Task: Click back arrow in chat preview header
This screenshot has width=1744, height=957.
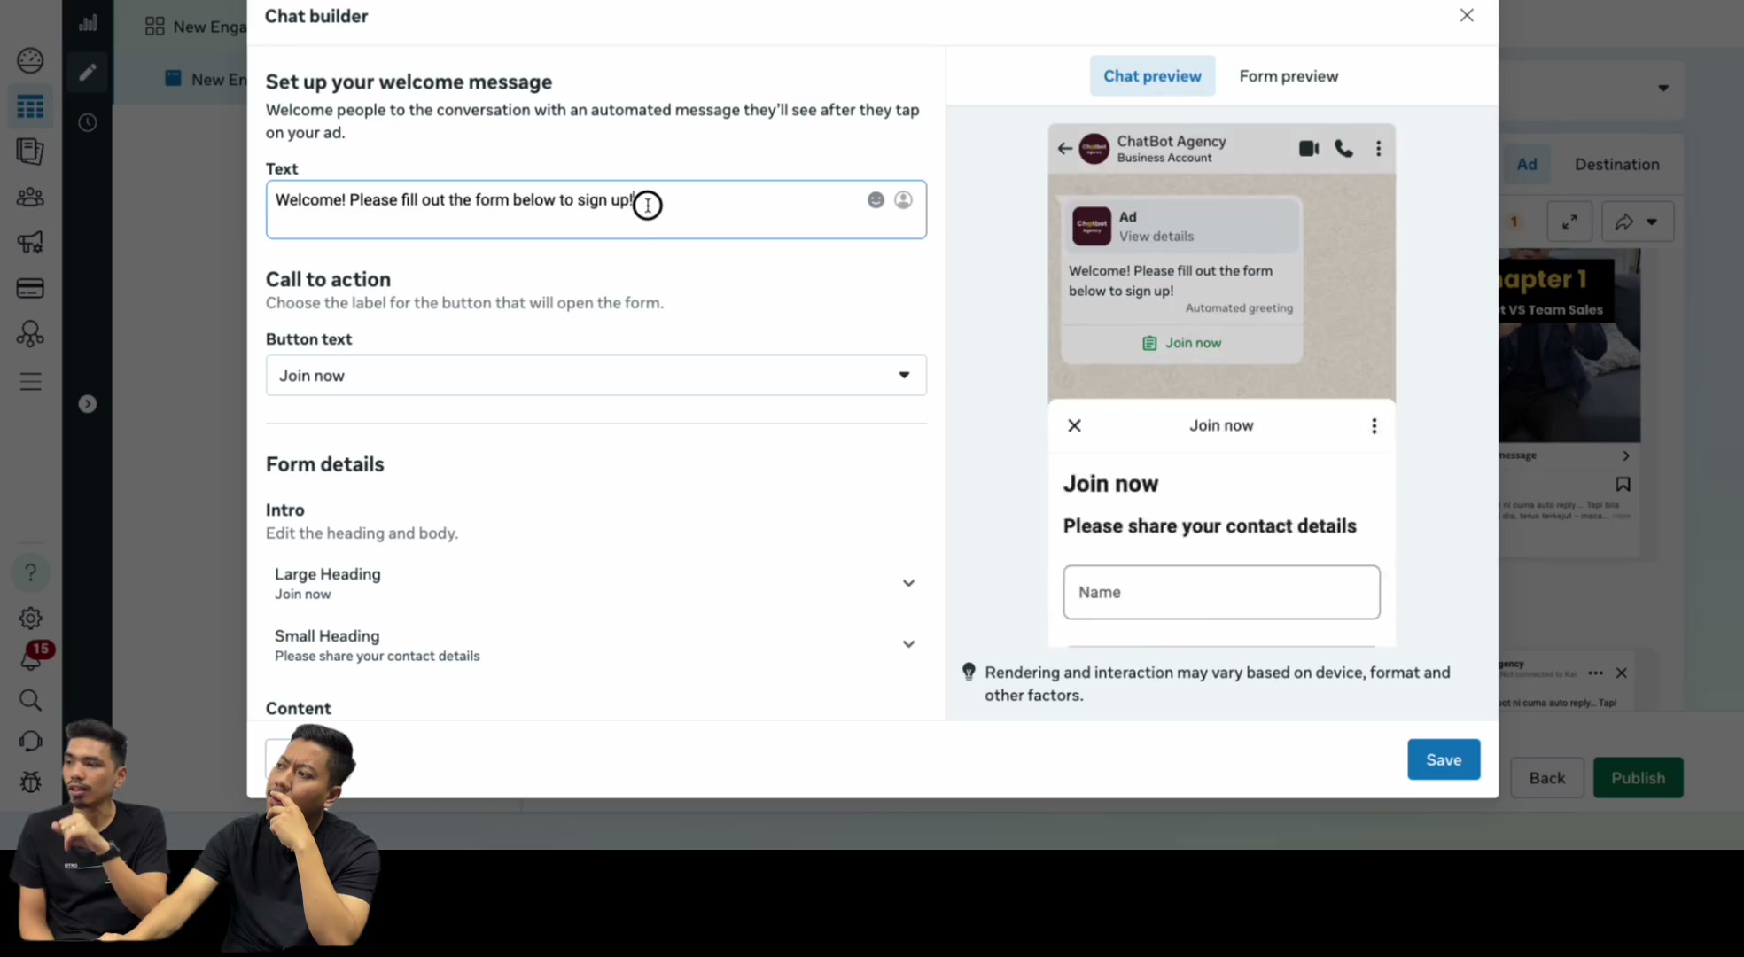Action: 1064,149
